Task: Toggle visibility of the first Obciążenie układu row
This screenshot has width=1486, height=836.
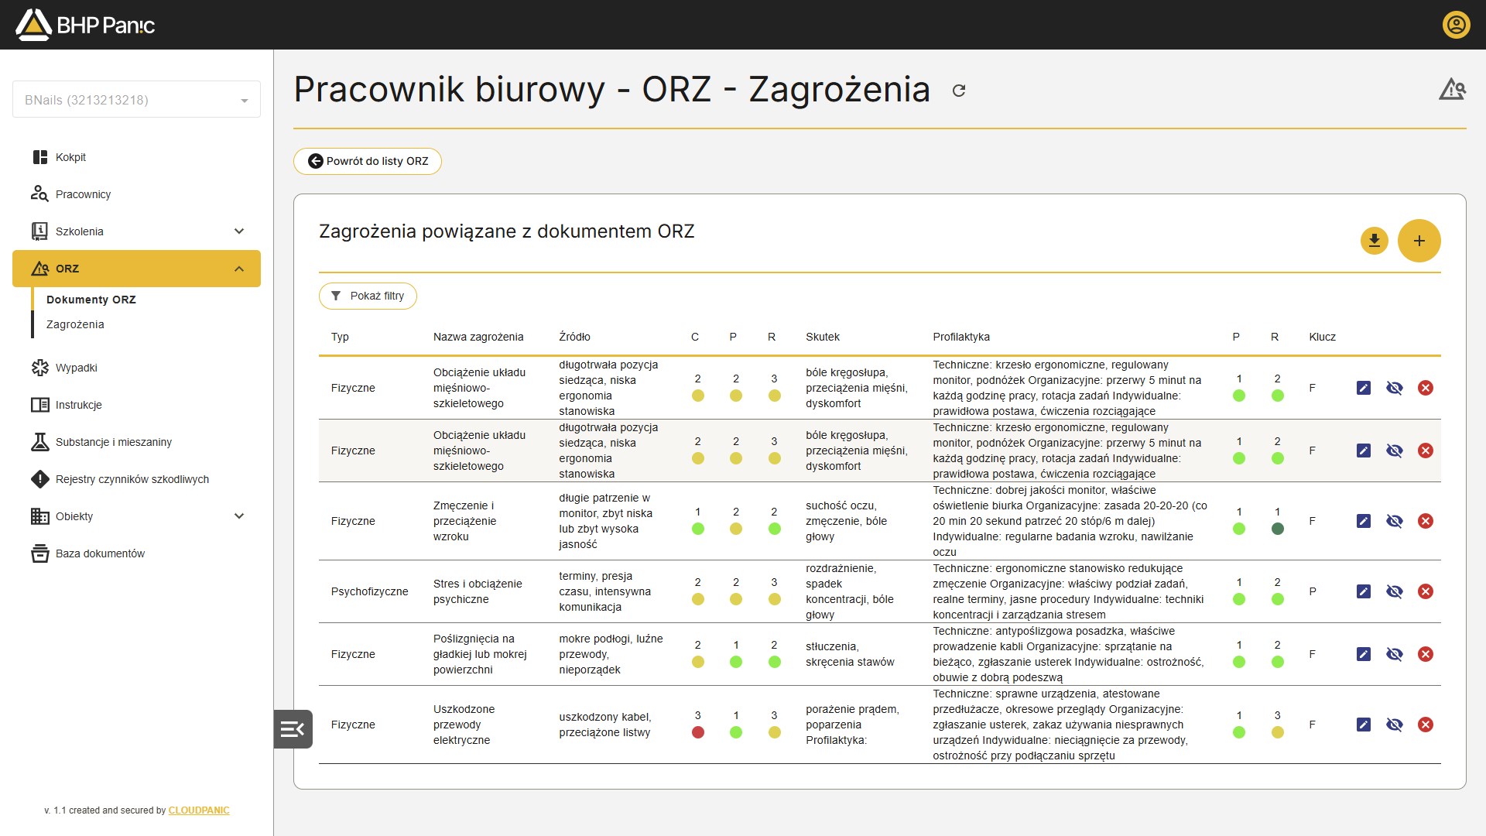Action: 1394,388
